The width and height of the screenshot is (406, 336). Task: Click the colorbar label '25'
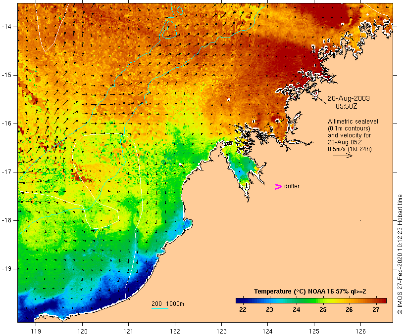323,309
